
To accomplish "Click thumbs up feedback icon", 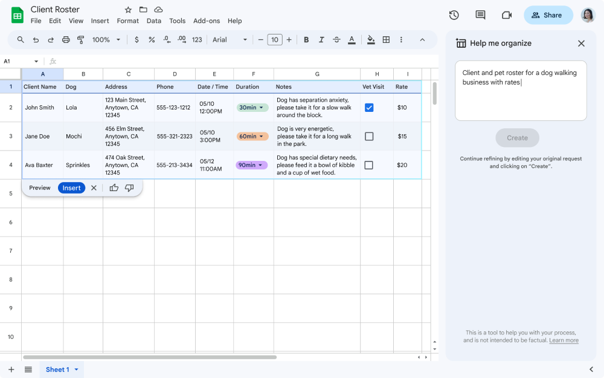I will 114,188.
